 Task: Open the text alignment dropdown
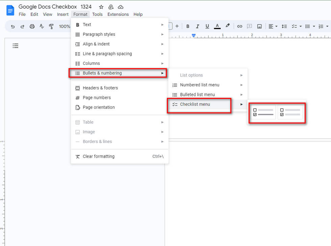pyautogui.click(x=273, y=26)
